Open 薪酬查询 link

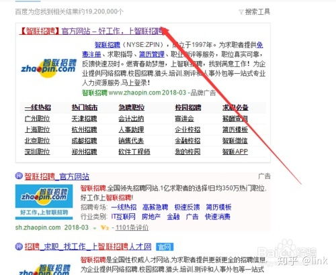(x=235, y=119)
